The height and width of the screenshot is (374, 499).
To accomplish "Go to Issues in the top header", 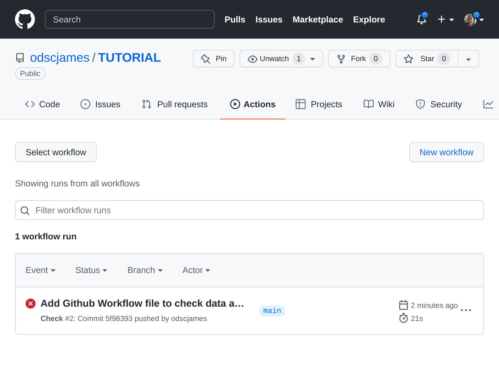I will (x=269, y=19).
